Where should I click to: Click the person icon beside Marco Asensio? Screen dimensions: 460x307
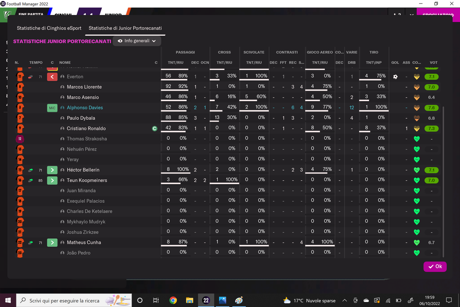[62, 97]
